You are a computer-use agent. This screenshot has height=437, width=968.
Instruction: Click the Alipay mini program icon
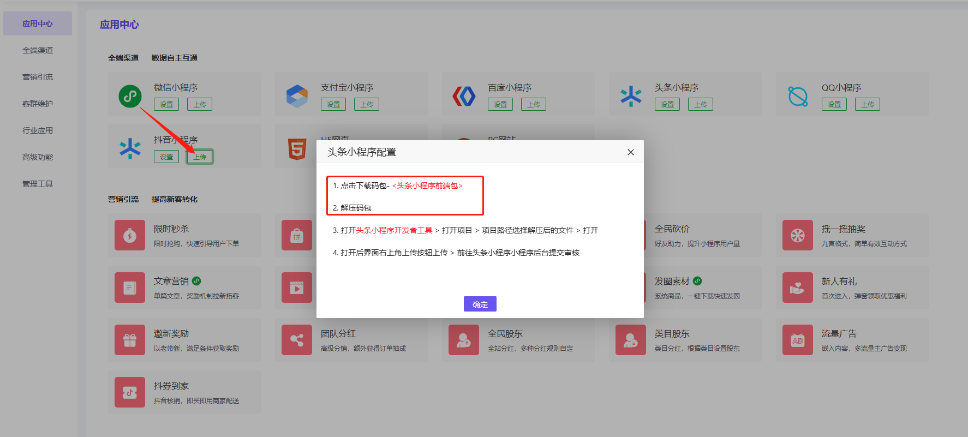pyautogui.click(x=297, y=97)
